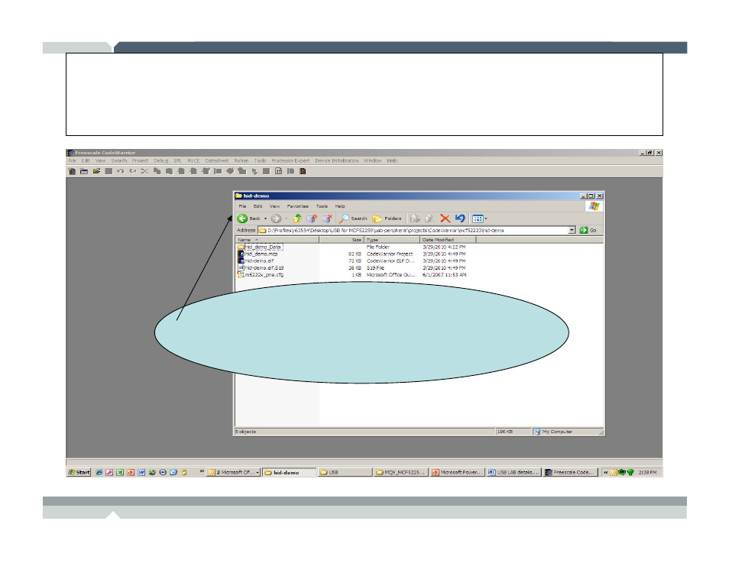Image resolution: width=729 pixels, height=563 pixels.
Task: Click the Start button on the taskbar
Action: point(79,473)
